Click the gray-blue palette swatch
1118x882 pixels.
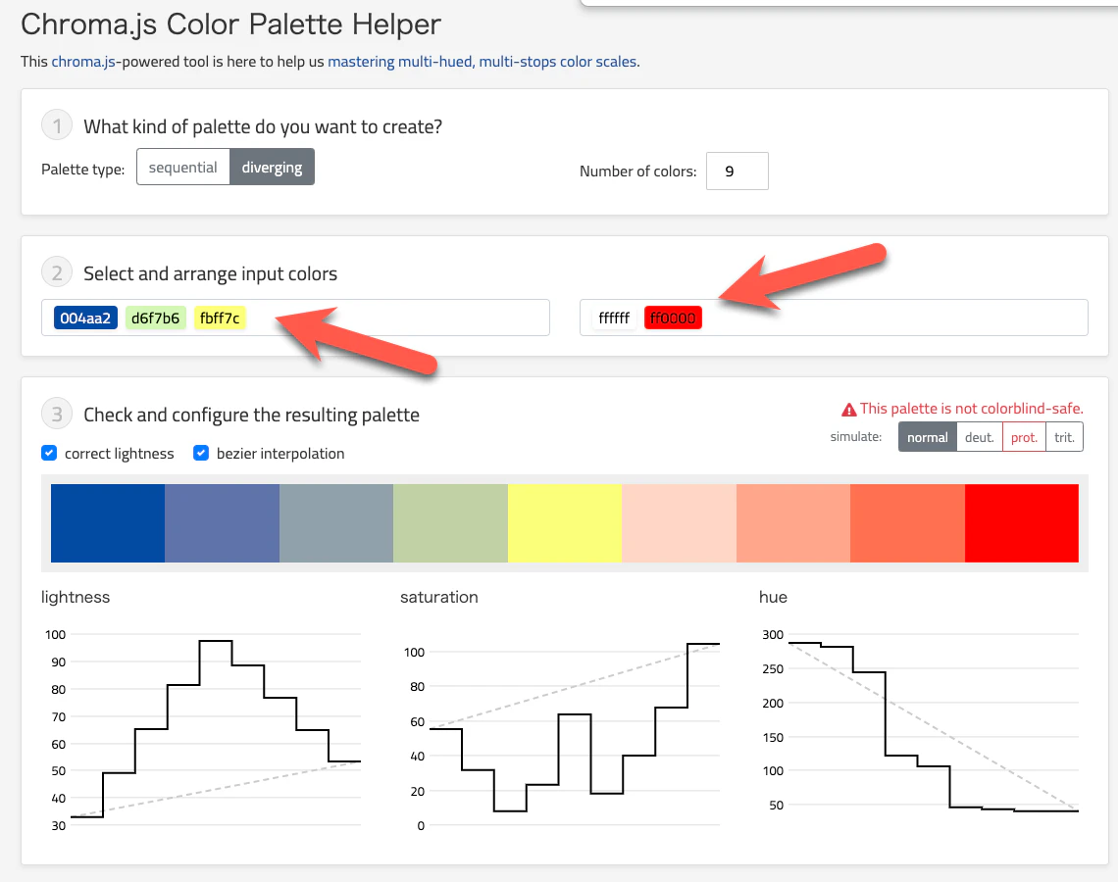[336, 523]
